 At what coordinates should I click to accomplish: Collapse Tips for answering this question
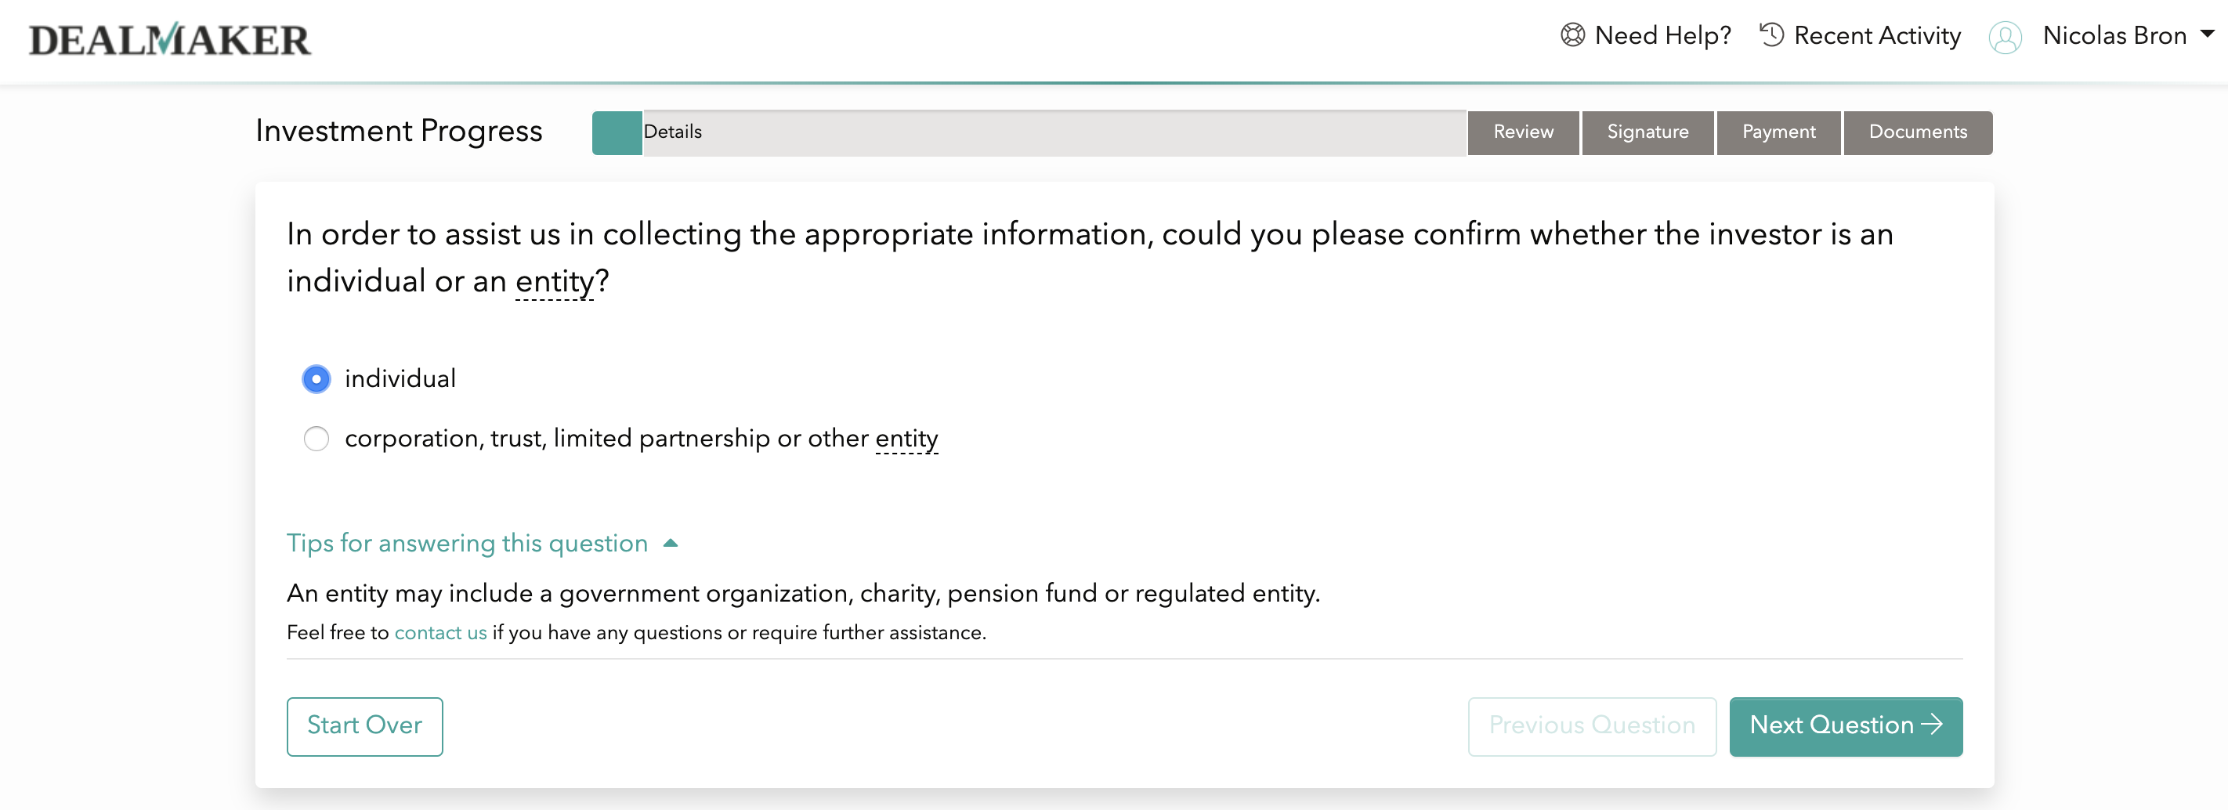click(x=467, y=543)
